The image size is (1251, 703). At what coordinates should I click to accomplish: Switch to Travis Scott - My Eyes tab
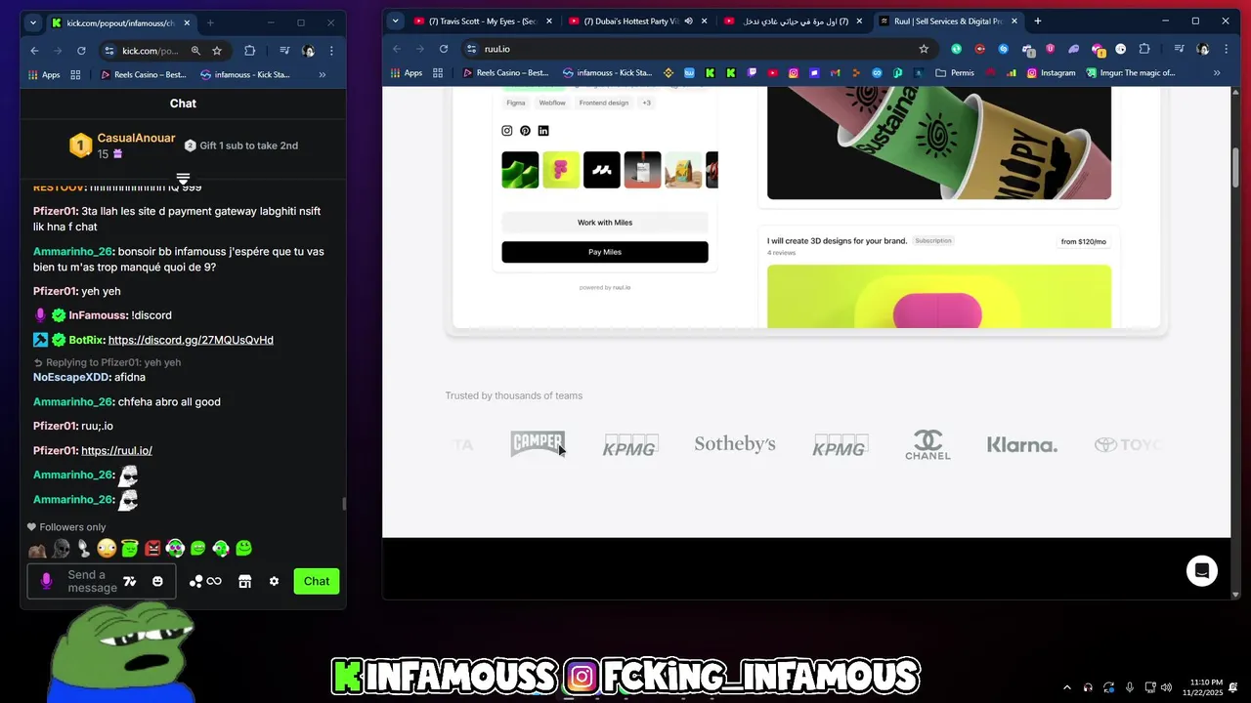tap(480, 21)
